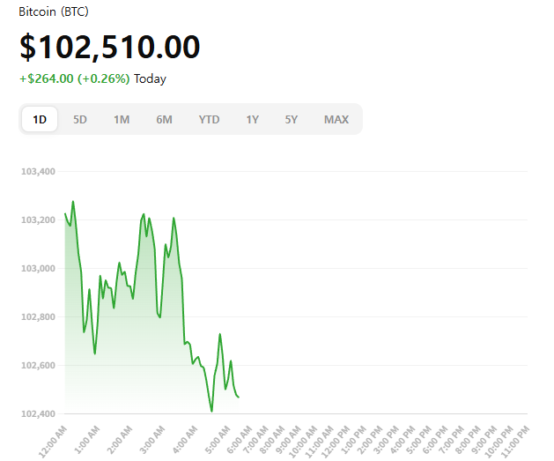Switch chart to 1Y view
The height and width of the screenshot is (461, 554).
[253, 120]
